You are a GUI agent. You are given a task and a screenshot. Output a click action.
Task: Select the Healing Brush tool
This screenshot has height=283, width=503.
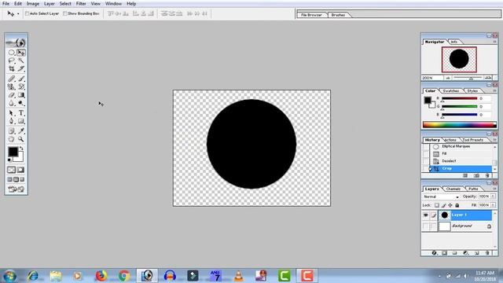tap(12, 79)
